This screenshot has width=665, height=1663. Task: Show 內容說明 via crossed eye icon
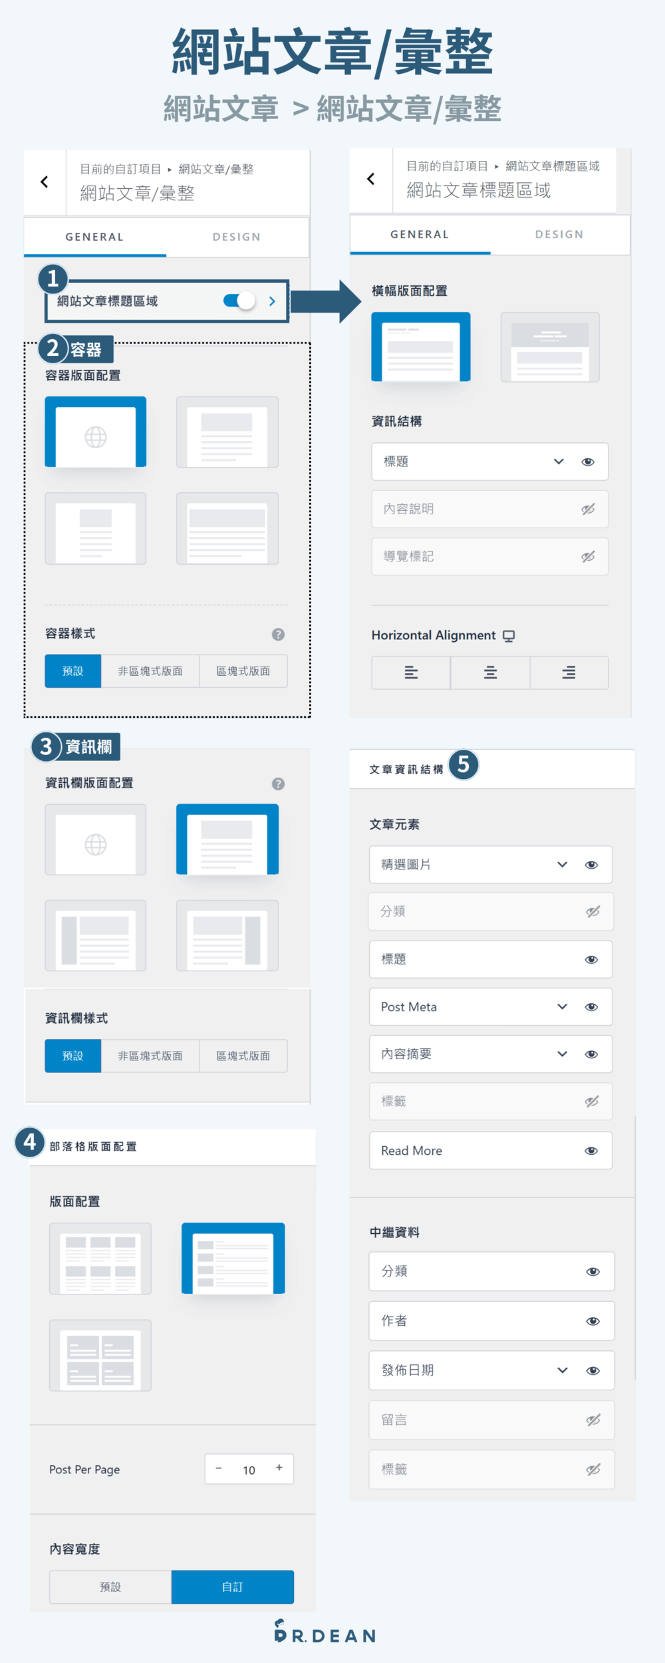[x=588, y=510]
